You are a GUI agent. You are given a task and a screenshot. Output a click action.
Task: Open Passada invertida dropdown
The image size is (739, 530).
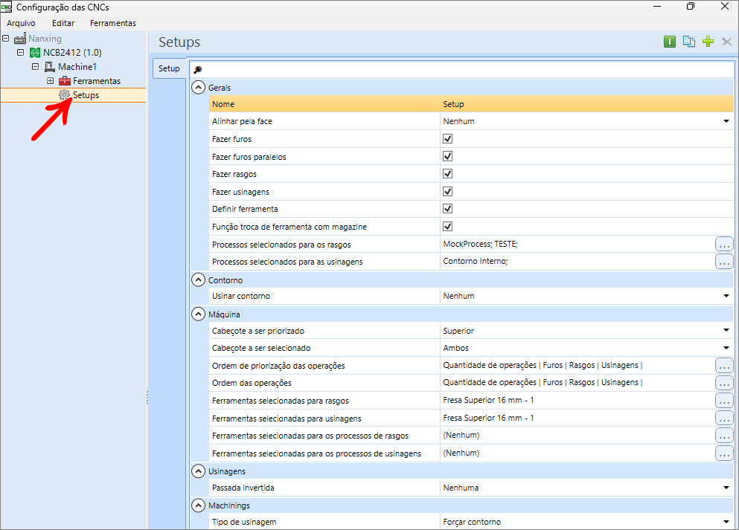click(726, 488)
